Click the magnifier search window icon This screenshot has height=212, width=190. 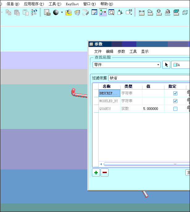click(x=111, y=12)
